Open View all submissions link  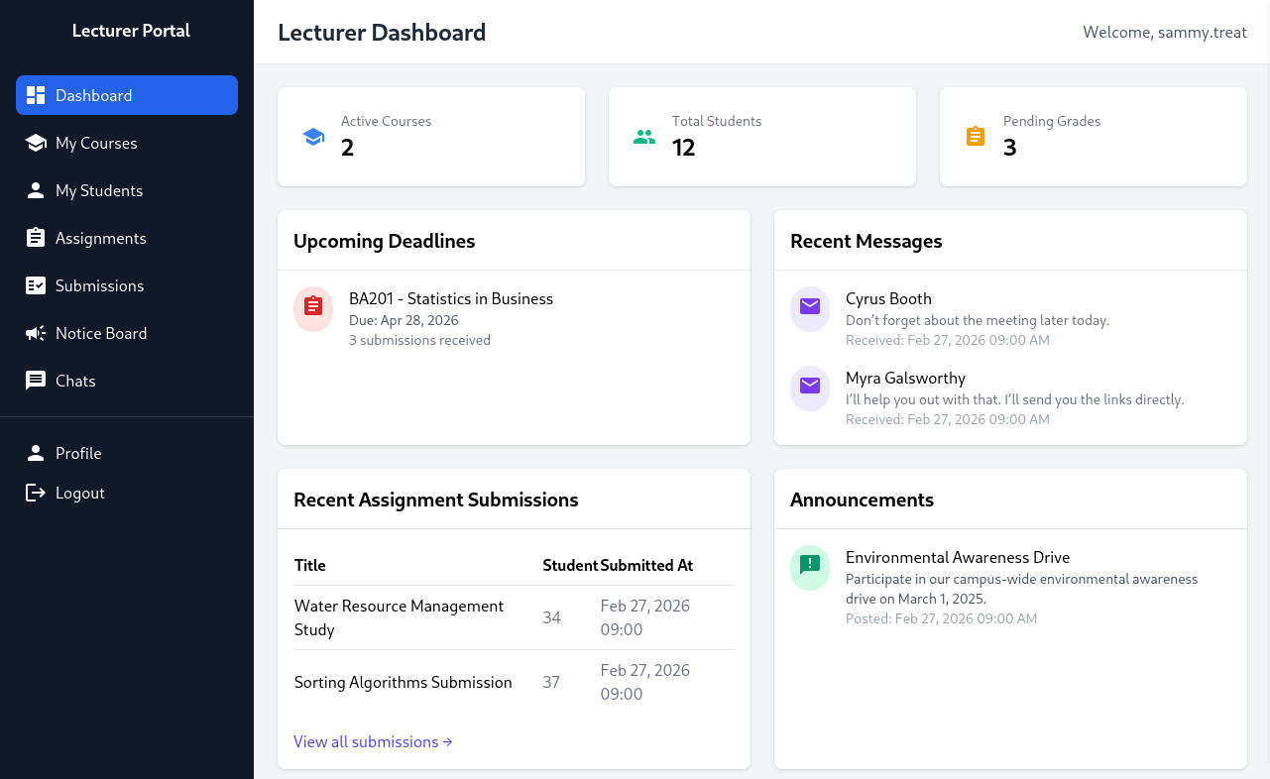tap(373, 741)
